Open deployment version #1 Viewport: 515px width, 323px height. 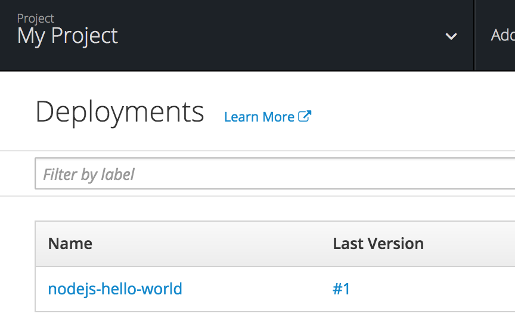tap(341, 289)
